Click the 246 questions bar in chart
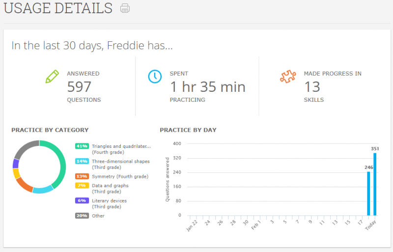Image resolution: width=393 pixels, height=252 pixels. point(368,193)
